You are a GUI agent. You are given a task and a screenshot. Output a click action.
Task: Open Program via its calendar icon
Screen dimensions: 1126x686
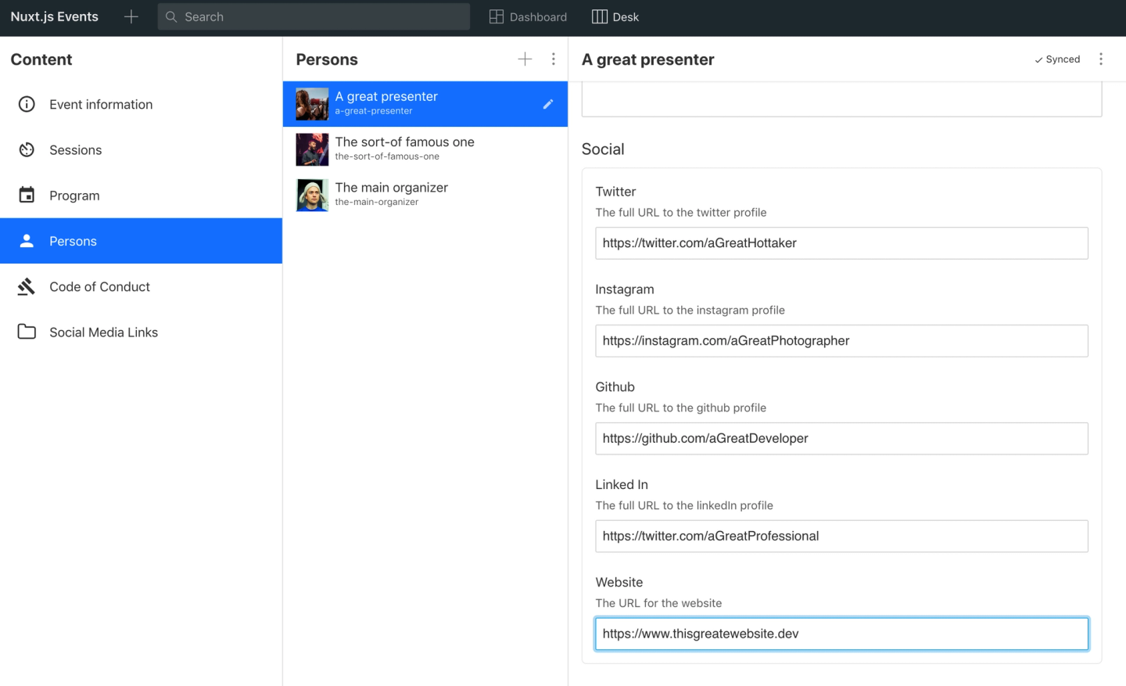pyautogui.click(x=26, y=195)
